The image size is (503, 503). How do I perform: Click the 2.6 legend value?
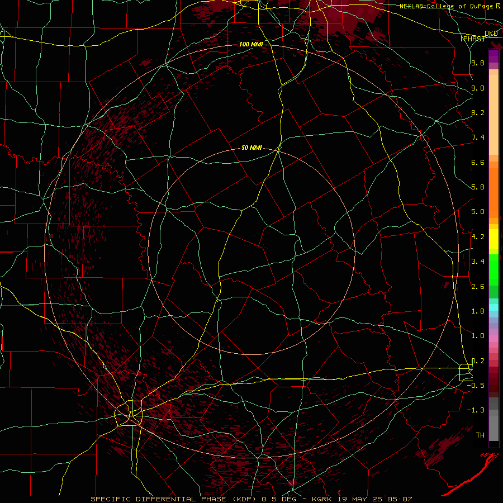click(x=478, y=287)
